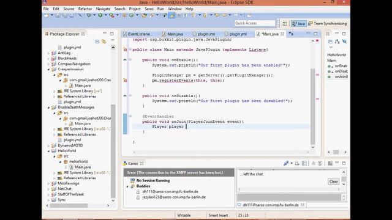Click the Saros connect plug icon
The image size is (392, 220).
[x=286, y=163]
